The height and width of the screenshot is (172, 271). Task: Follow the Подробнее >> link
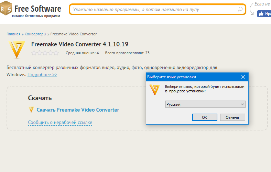click(42, 75)
